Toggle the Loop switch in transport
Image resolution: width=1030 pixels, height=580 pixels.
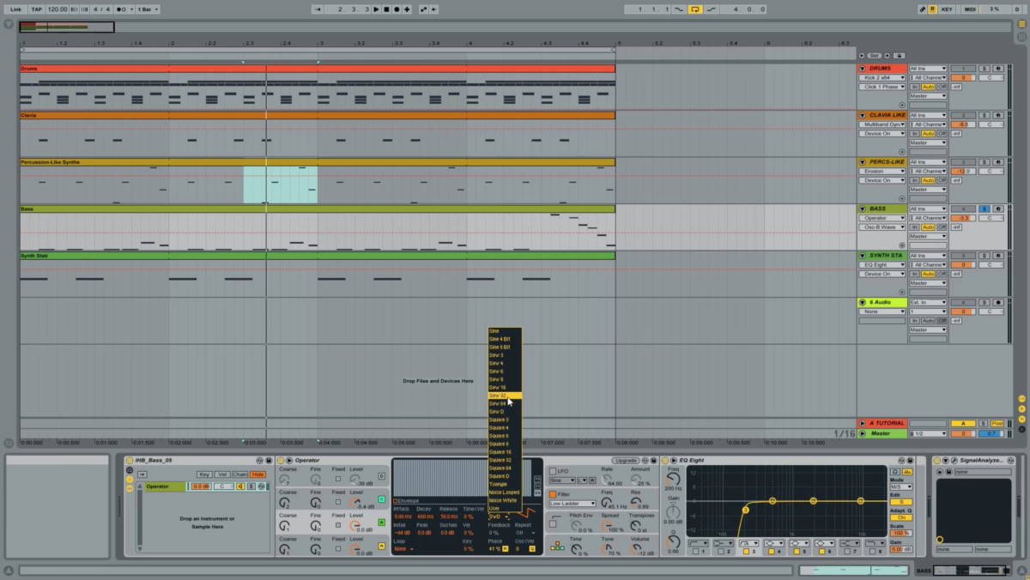pos(695,9)
